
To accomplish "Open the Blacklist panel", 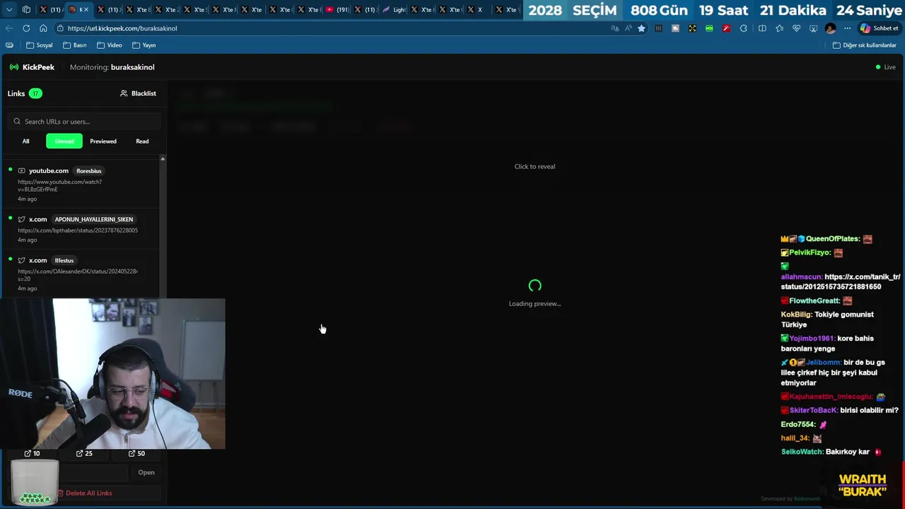I will [138, 93].
